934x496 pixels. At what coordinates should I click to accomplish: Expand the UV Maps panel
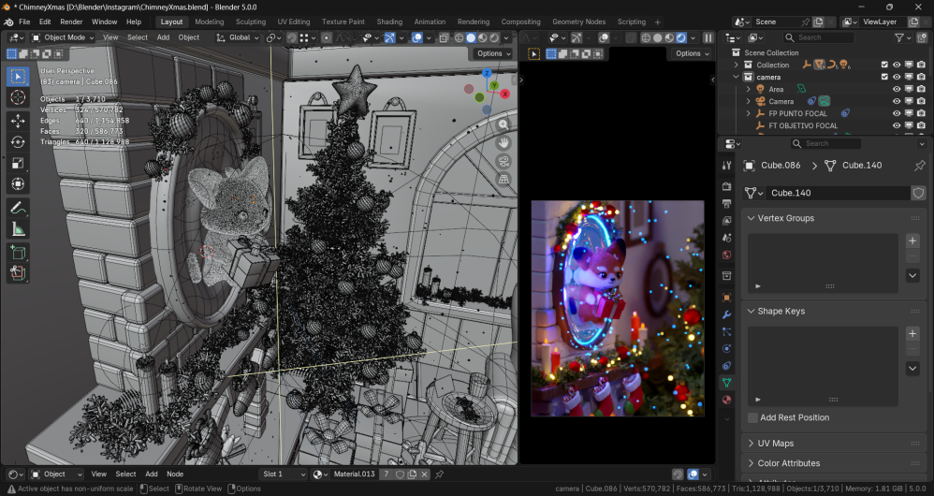776,443
